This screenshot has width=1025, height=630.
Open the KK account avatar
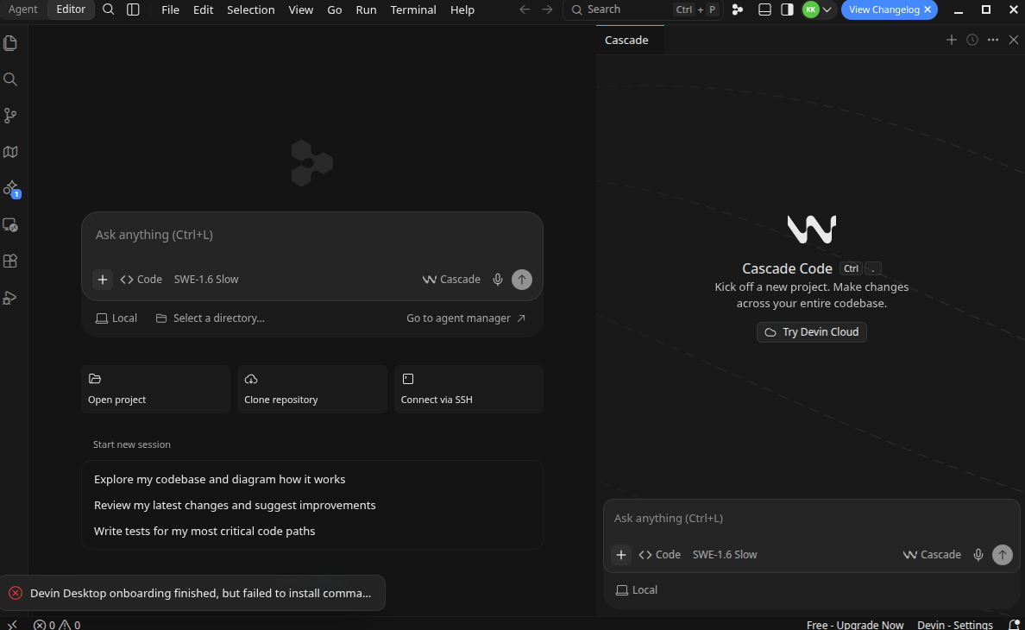810,9
